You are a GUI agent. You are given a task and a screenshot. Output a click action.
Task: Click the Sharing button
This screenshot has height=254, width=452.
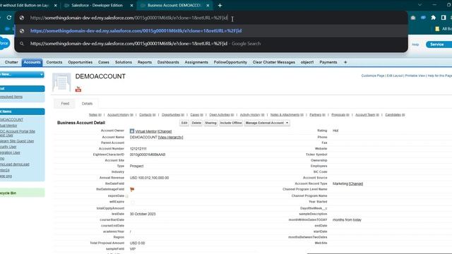click(210, 123)
